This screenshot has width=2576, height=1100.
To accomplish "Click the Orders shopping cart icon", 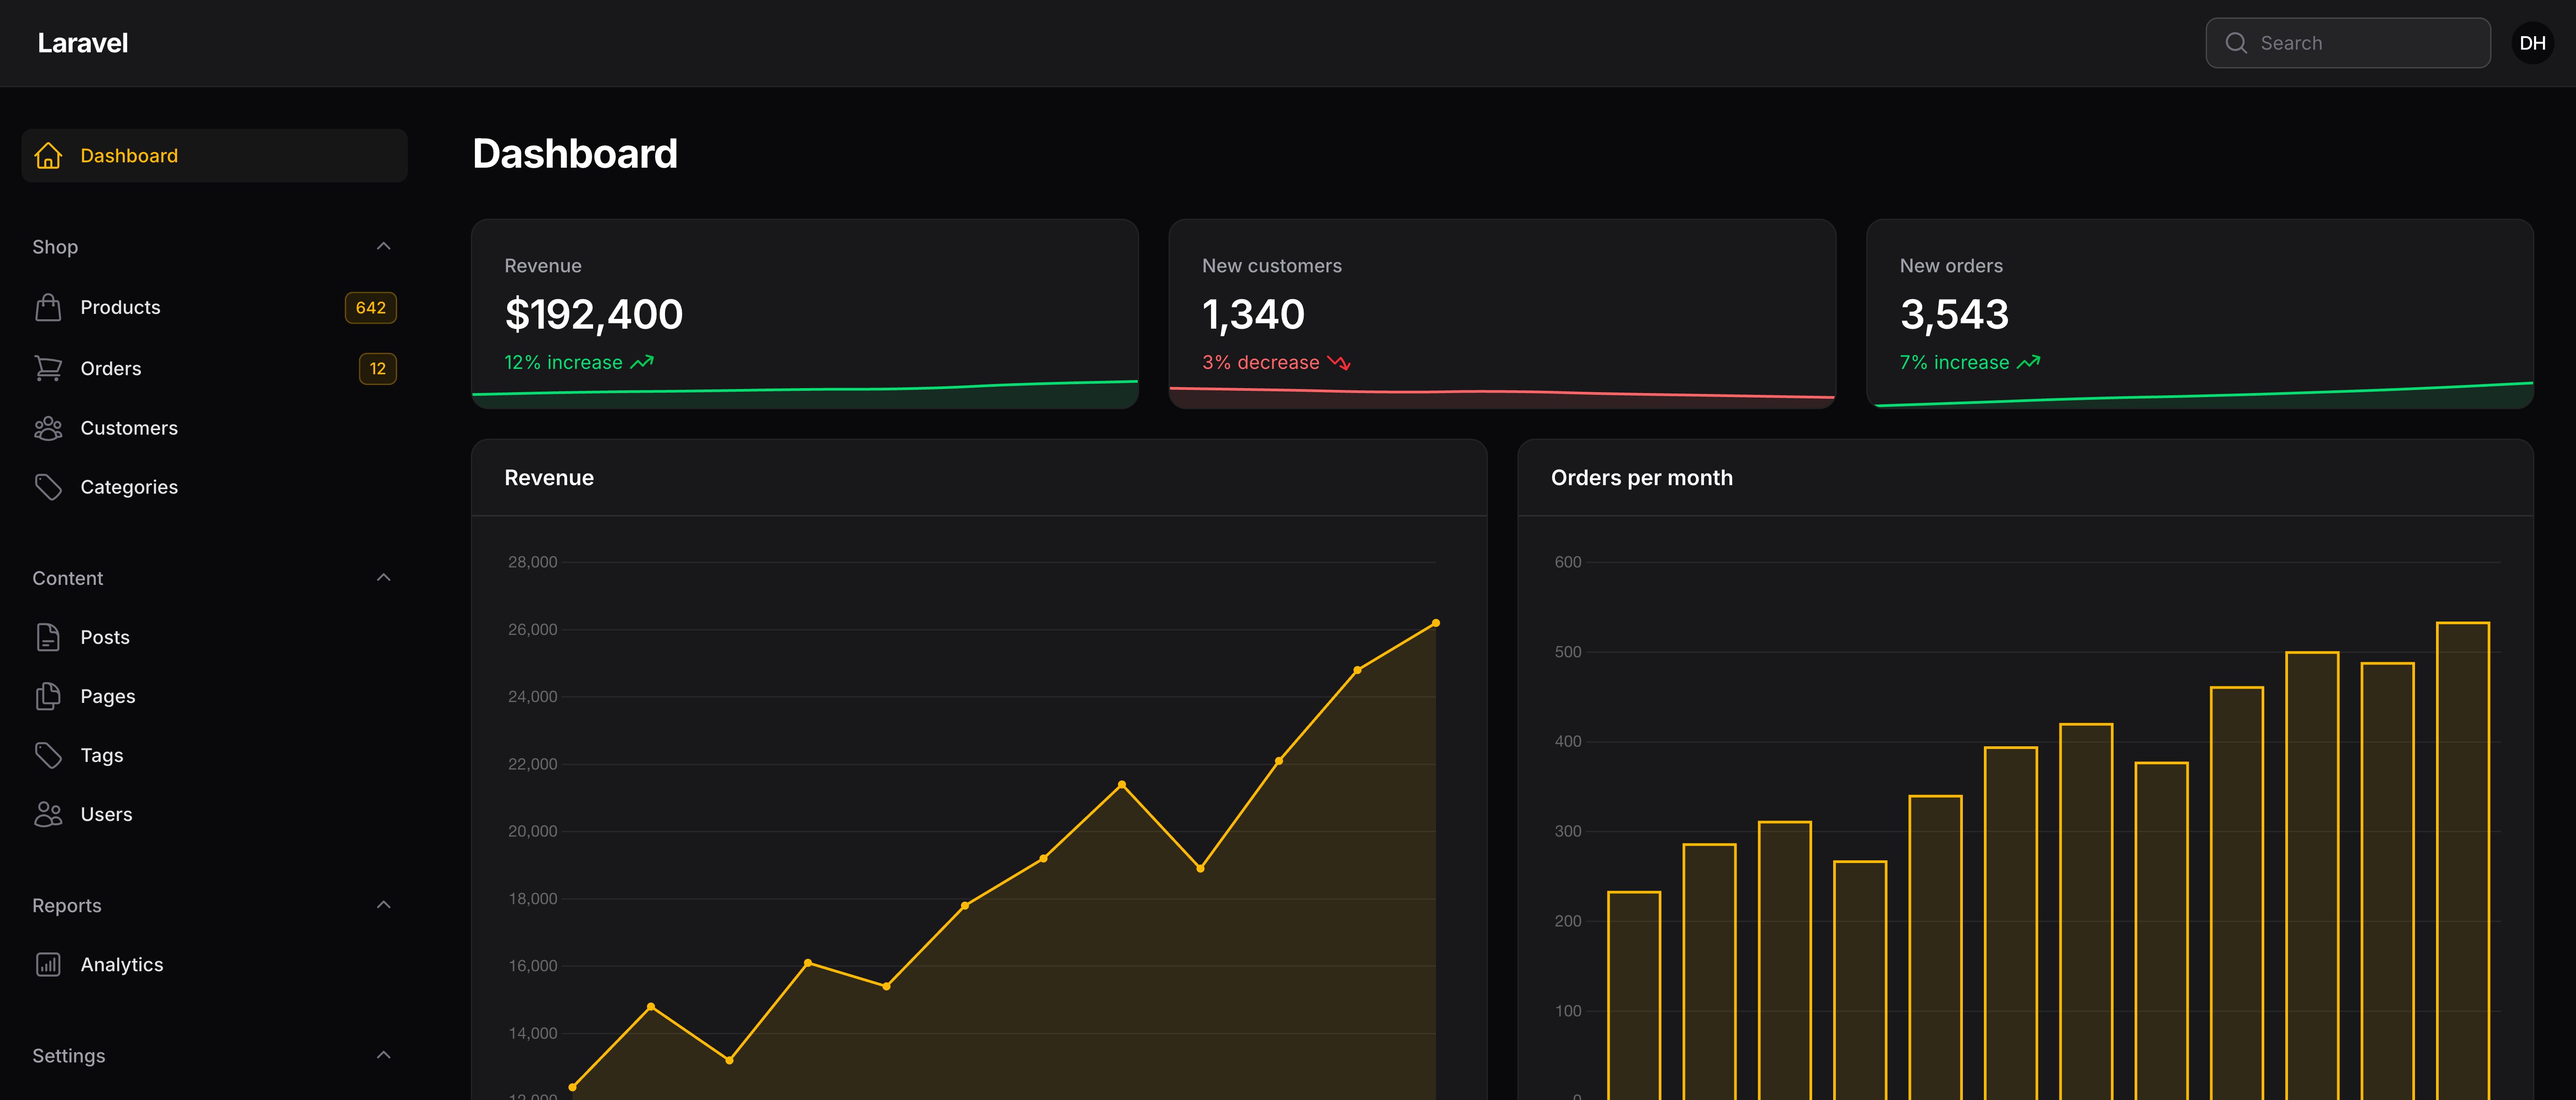I will point(48,368).
